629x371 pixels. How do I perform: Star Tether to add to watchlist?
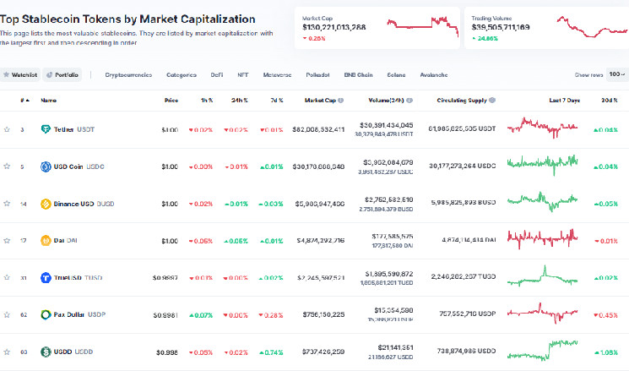8,129
